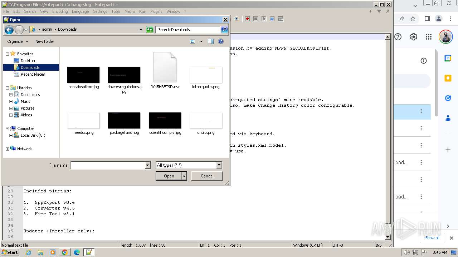The image size is (458, 257).
Task: Open Google Tasks side panel
Action: 448,98
